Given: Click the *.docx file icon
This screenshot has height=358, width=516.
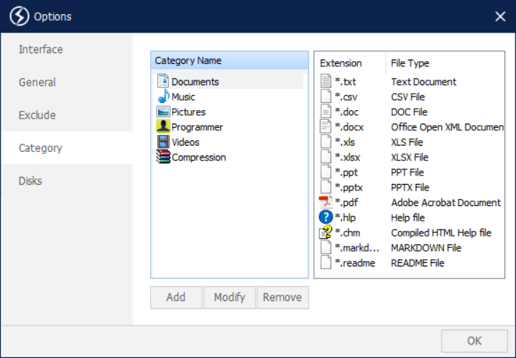Looking at the screenshot, I should [x=326, y=126].
